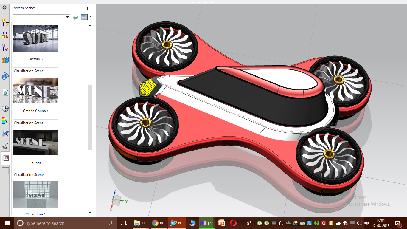The image size is (407, 229).
Task: Click the taskbar microphone icon
Action: point(111,223)
